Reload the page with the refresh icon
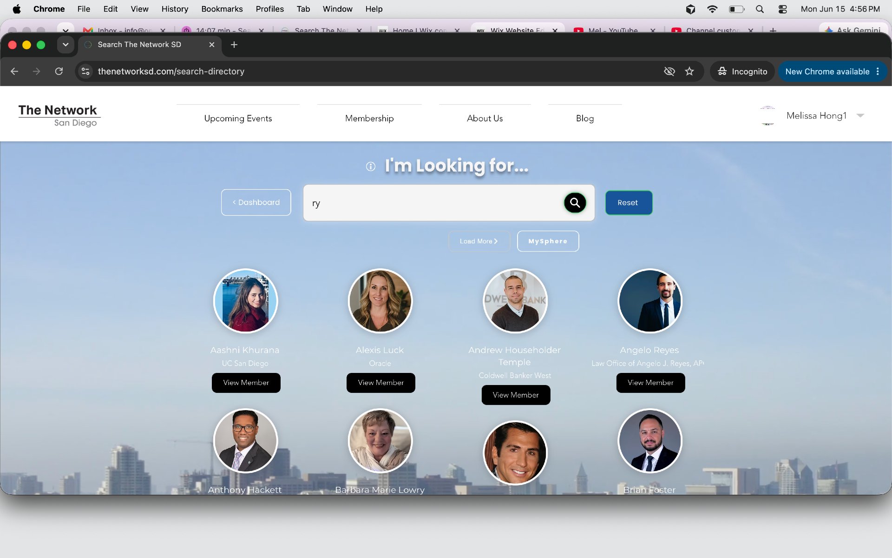This screenshot has width=892, height=558. tap(59, 71)
